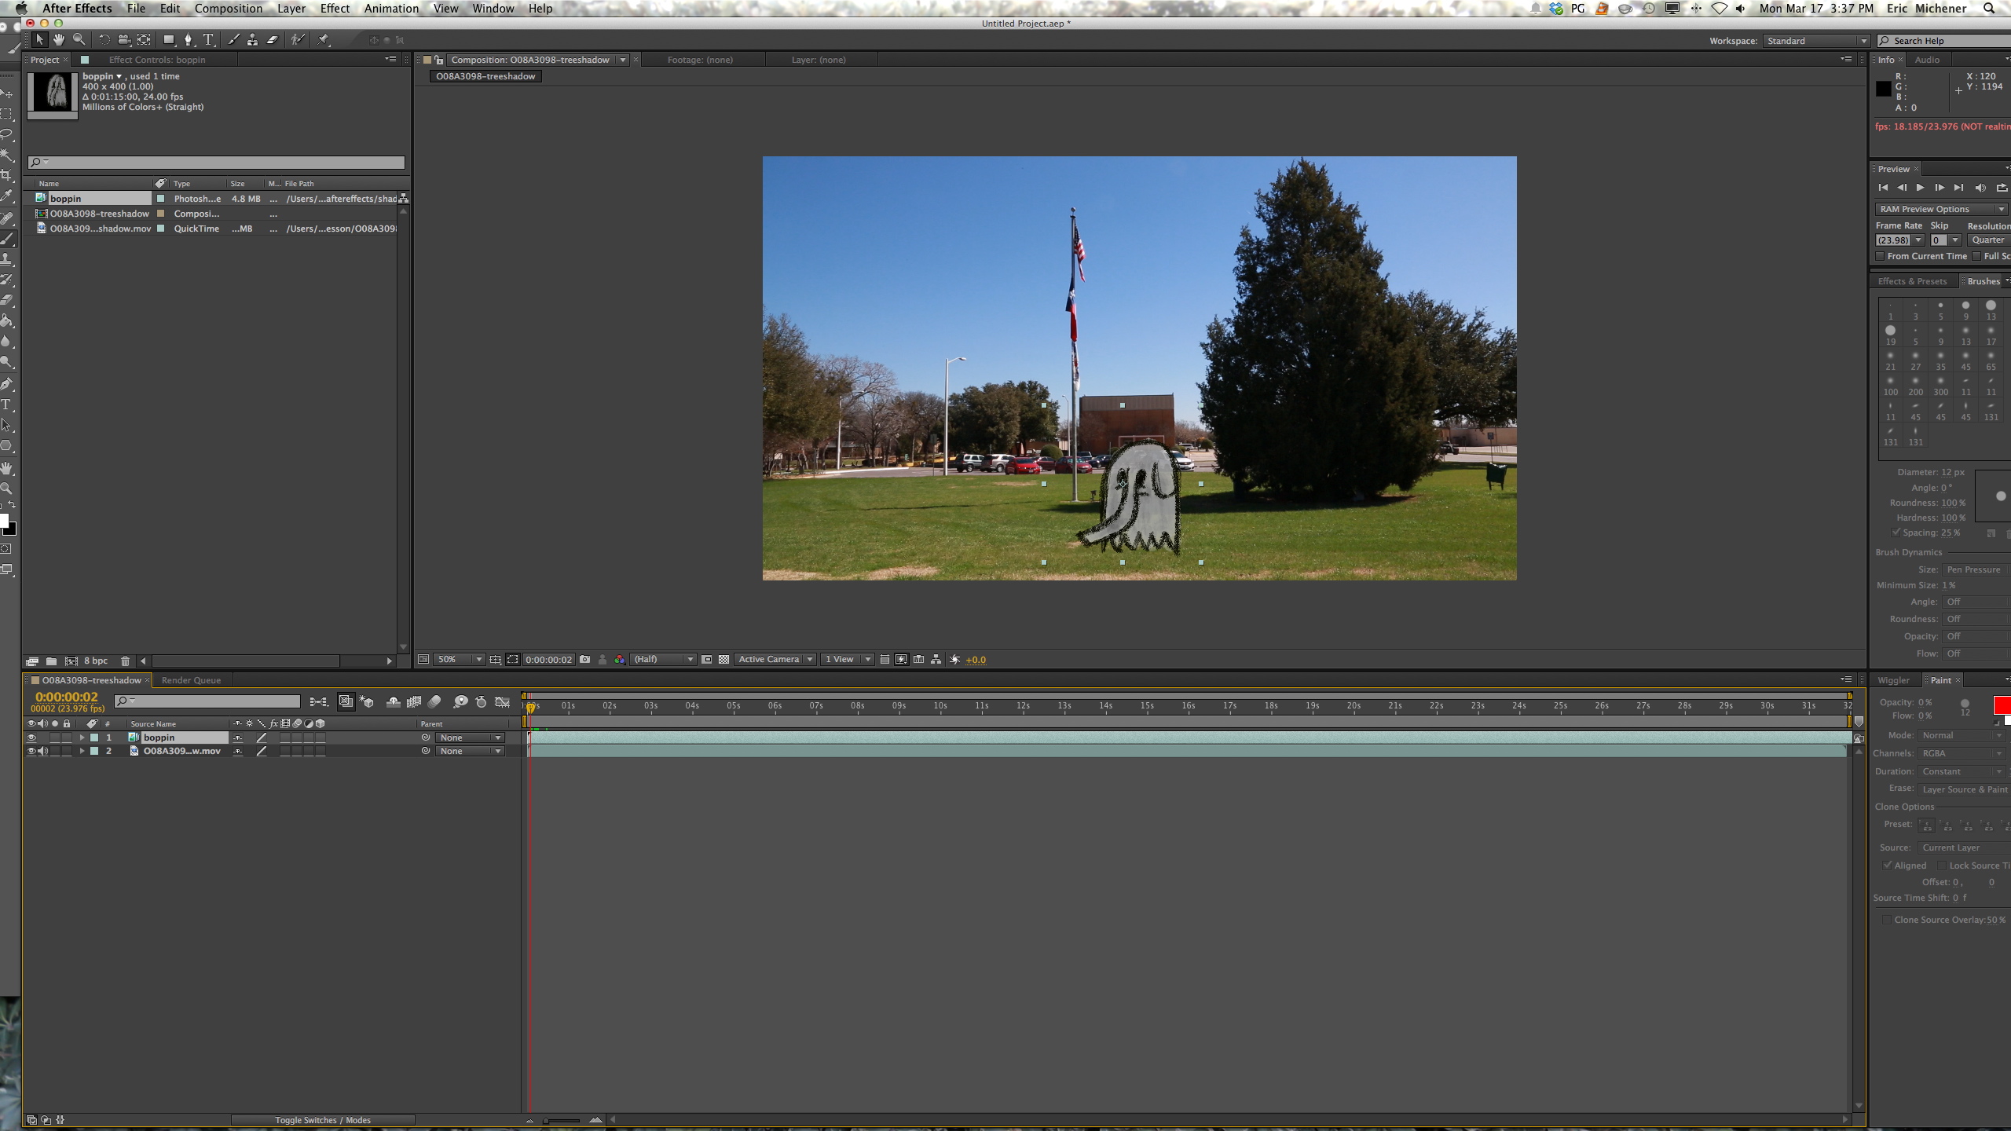Select the Horizontal Type tool
Screen dimensions: 2011x1131
click(208, 39)
